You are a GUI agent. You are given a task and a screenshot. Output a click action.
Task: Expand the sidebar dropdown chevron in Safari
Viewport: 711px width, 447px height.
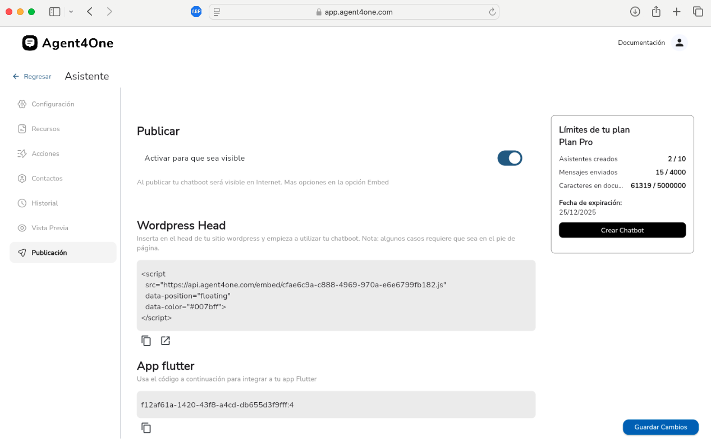click(71, 12)
